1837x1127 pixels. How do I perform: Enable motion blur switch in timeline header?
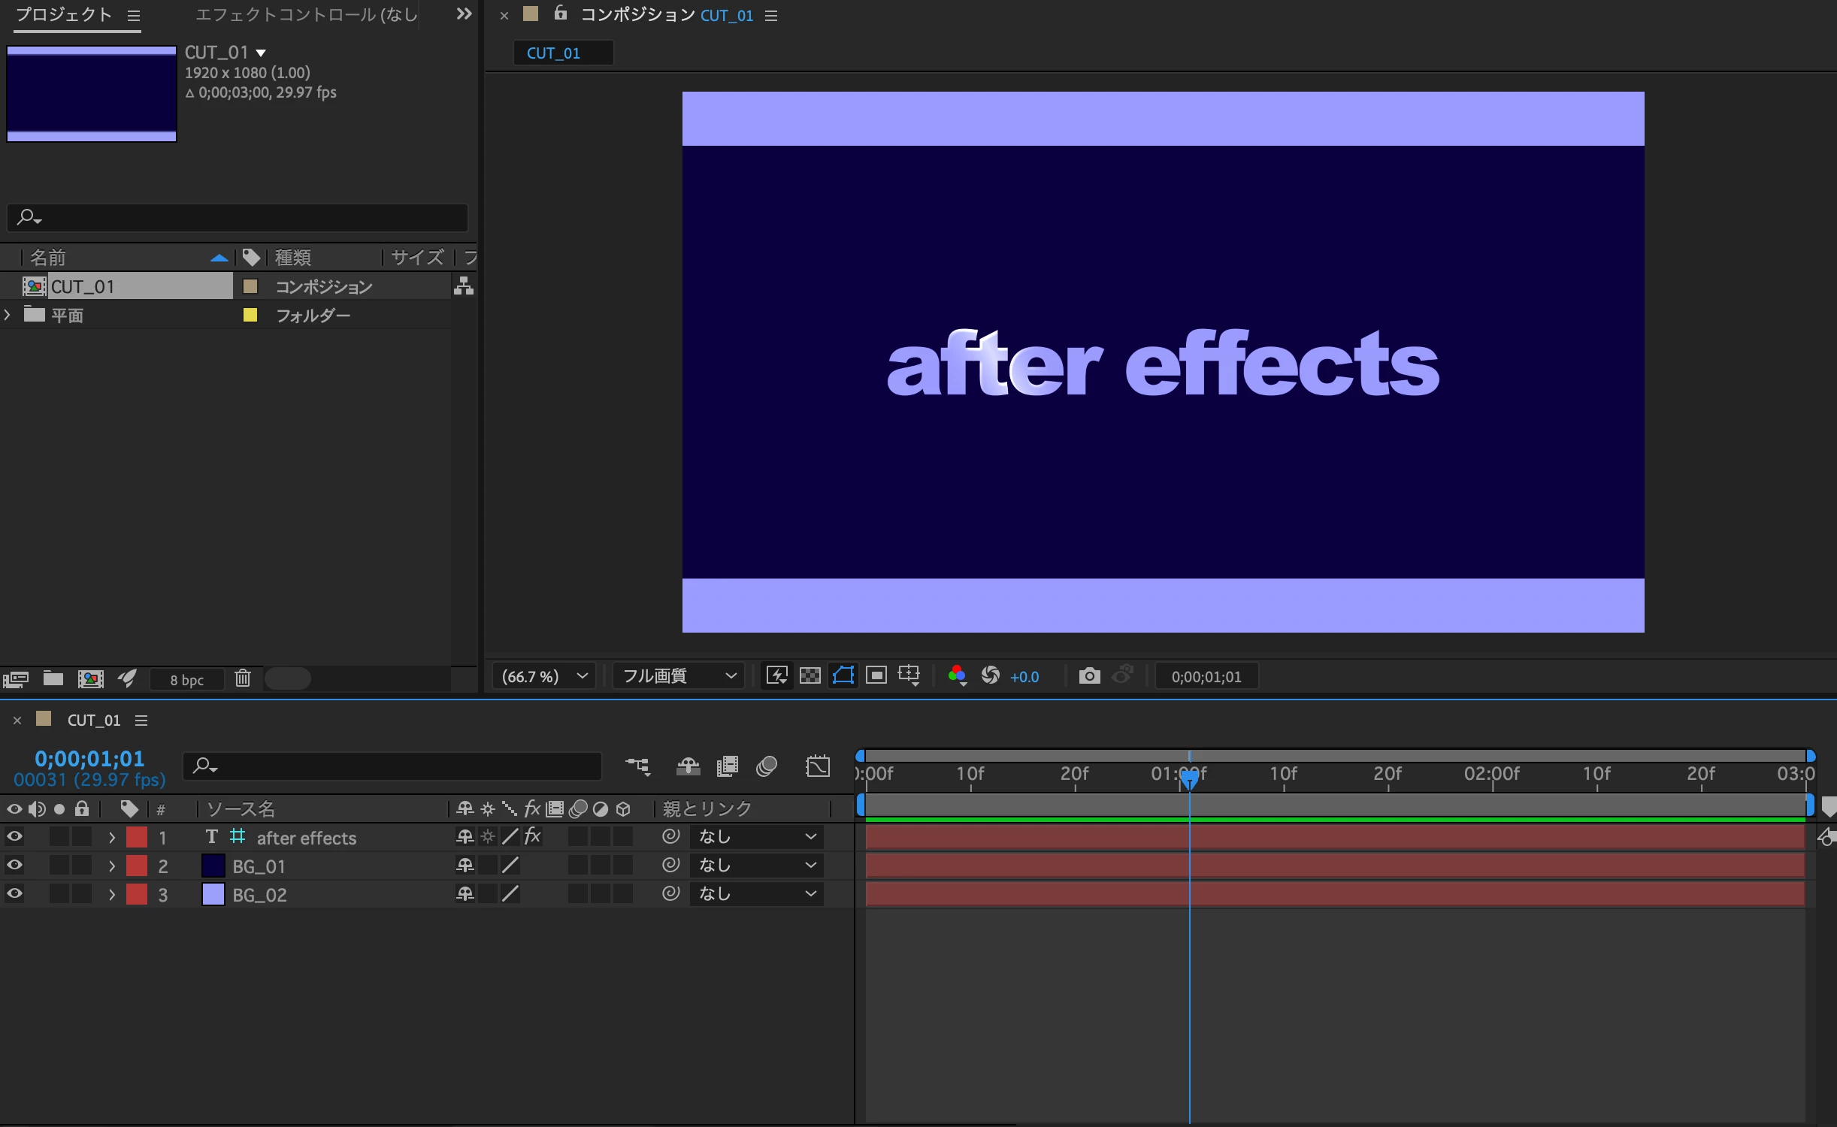766,766
